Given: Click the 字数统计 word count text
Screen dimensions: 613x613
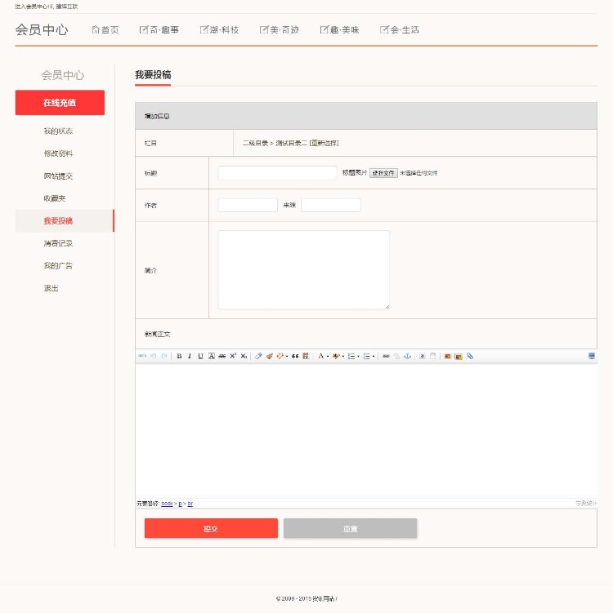Looking at the screenshot, I should [x=586, y=503].
